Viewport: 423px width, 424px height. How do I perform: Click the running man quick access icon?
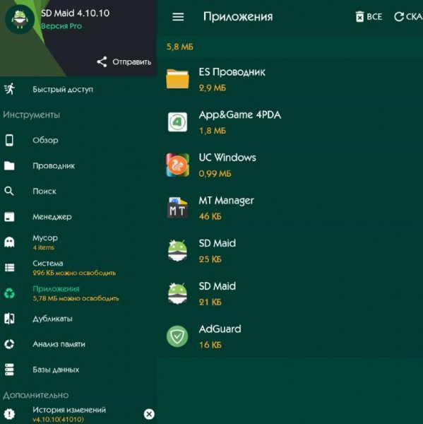pyautogui.click(x=9, y=89)
